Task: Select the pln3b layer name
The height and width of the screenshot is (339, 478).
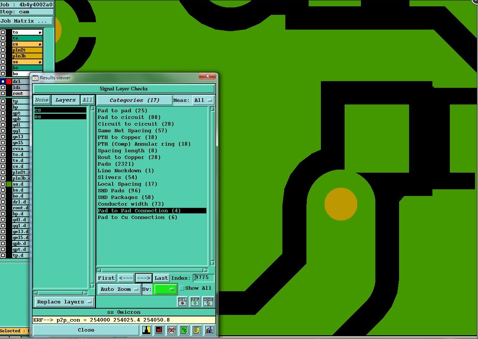Action: (x=27, y=56)
